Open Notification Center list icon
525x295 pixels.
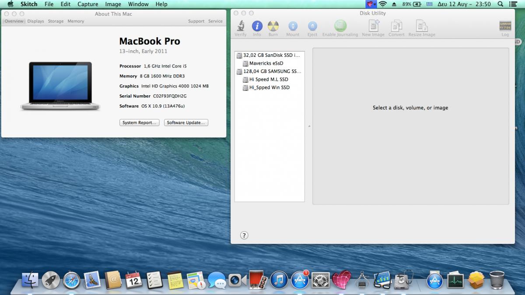(x=513, y=4)
